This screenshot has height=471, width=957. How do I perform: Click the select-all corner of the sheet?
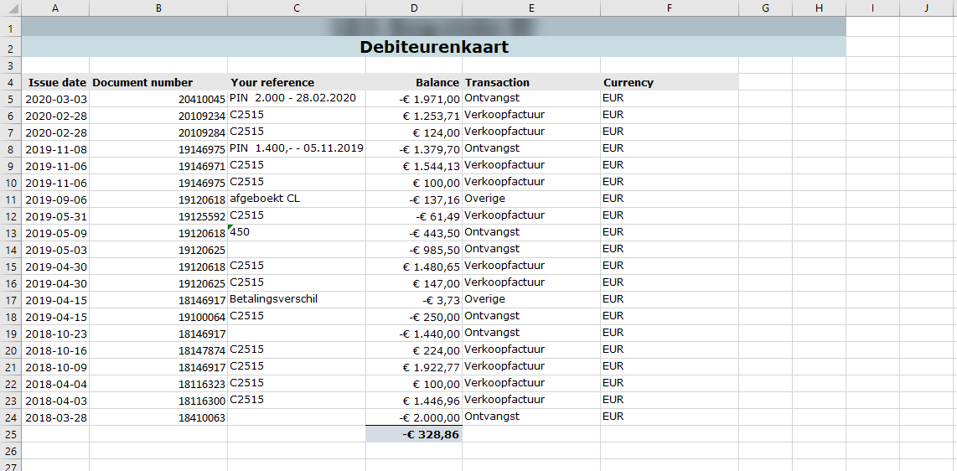coord(11,8)
